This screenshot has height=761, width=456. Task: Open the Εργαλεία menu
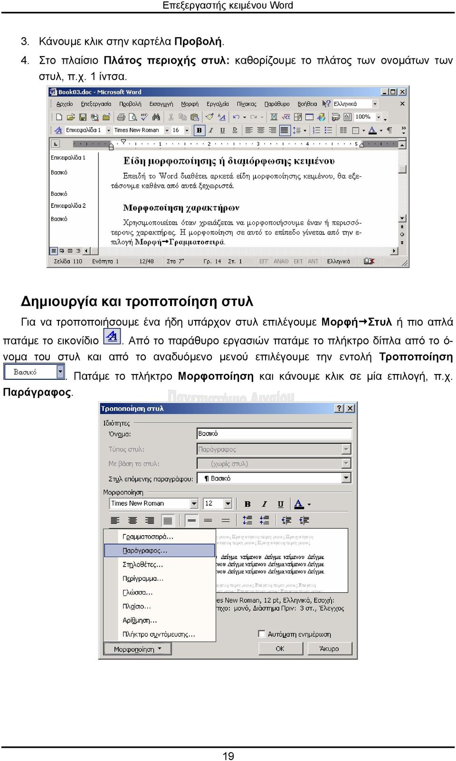click(x=218, y=104)
